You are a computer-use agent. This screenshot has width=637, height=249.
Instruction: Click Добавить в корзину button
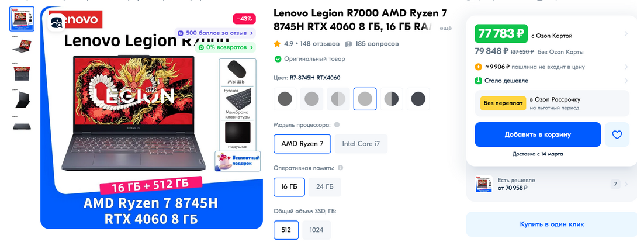tap(538, 134)
